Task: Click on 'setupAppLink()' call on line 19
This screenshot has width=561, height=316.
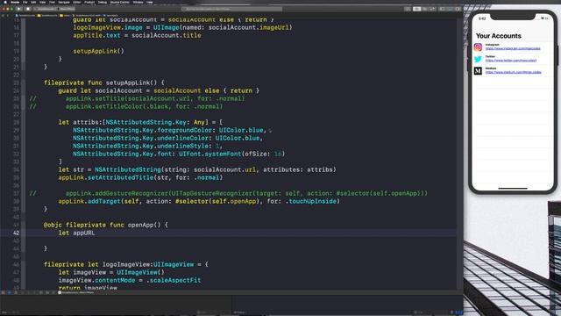Action: point(98,51)
